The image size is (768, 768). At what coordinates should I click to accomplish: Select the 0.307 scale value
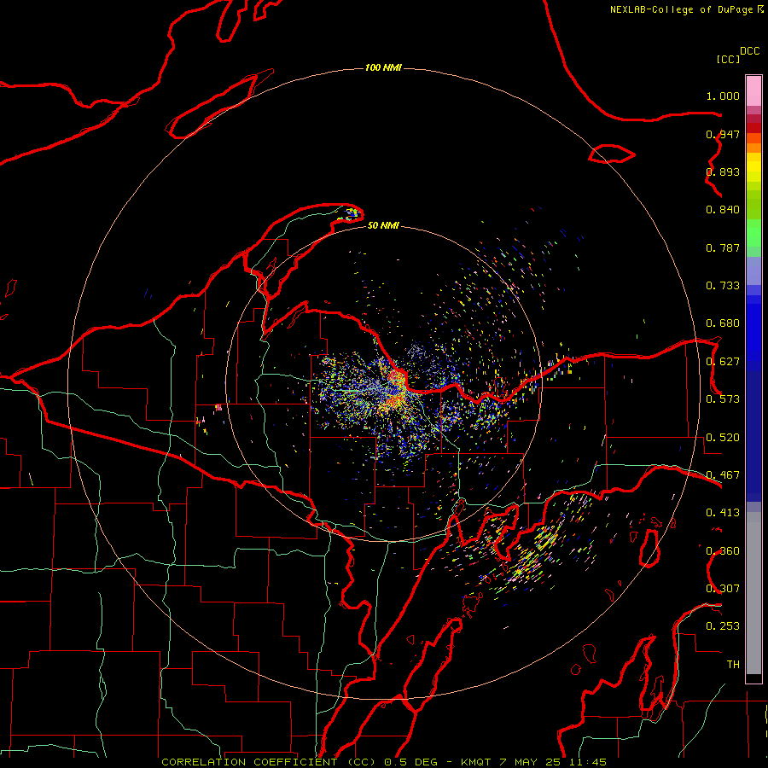point(723,589)
